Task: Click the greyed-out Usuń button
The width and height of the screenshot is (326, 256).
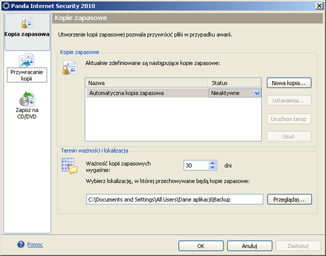Action: coord(289,137)
